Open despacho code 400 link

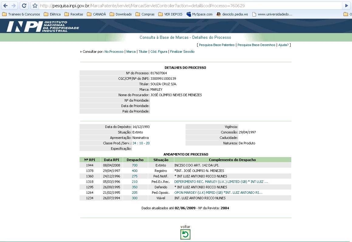click(135, 171)
